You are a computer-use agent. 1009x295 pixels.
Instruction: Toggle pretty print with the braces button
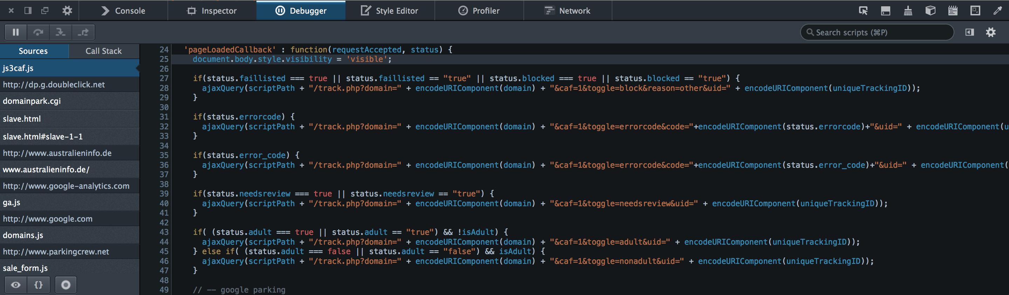pyautogui.click(x=39, y=285)
